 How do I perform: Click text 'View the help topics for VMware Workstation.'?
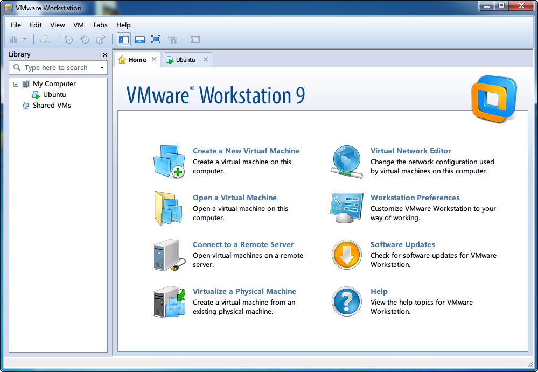[x=421, y=307]
